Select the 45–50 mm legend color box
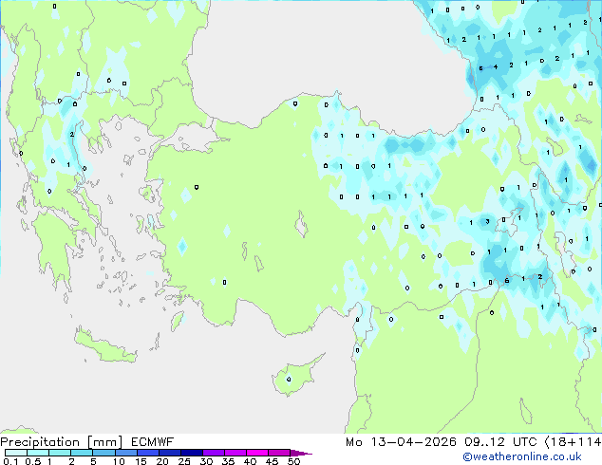 pos(279,453)
